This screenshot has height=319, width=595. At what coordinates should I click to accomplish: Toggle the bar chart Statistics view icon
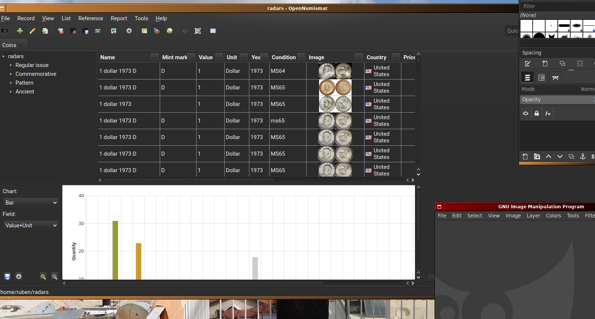tap(157, 31)
